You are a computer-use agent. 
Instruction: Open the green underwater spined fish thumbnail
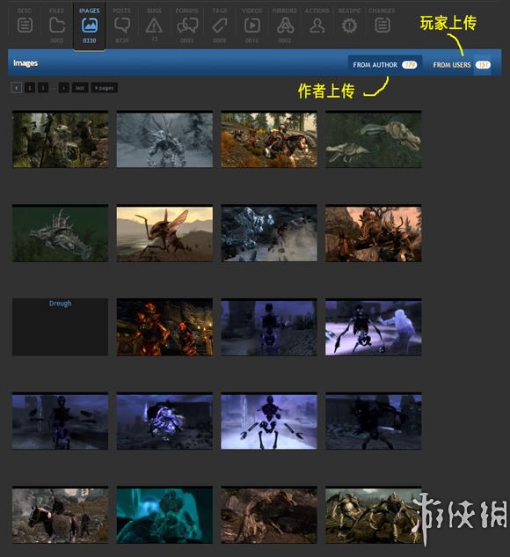pos(61,233)
